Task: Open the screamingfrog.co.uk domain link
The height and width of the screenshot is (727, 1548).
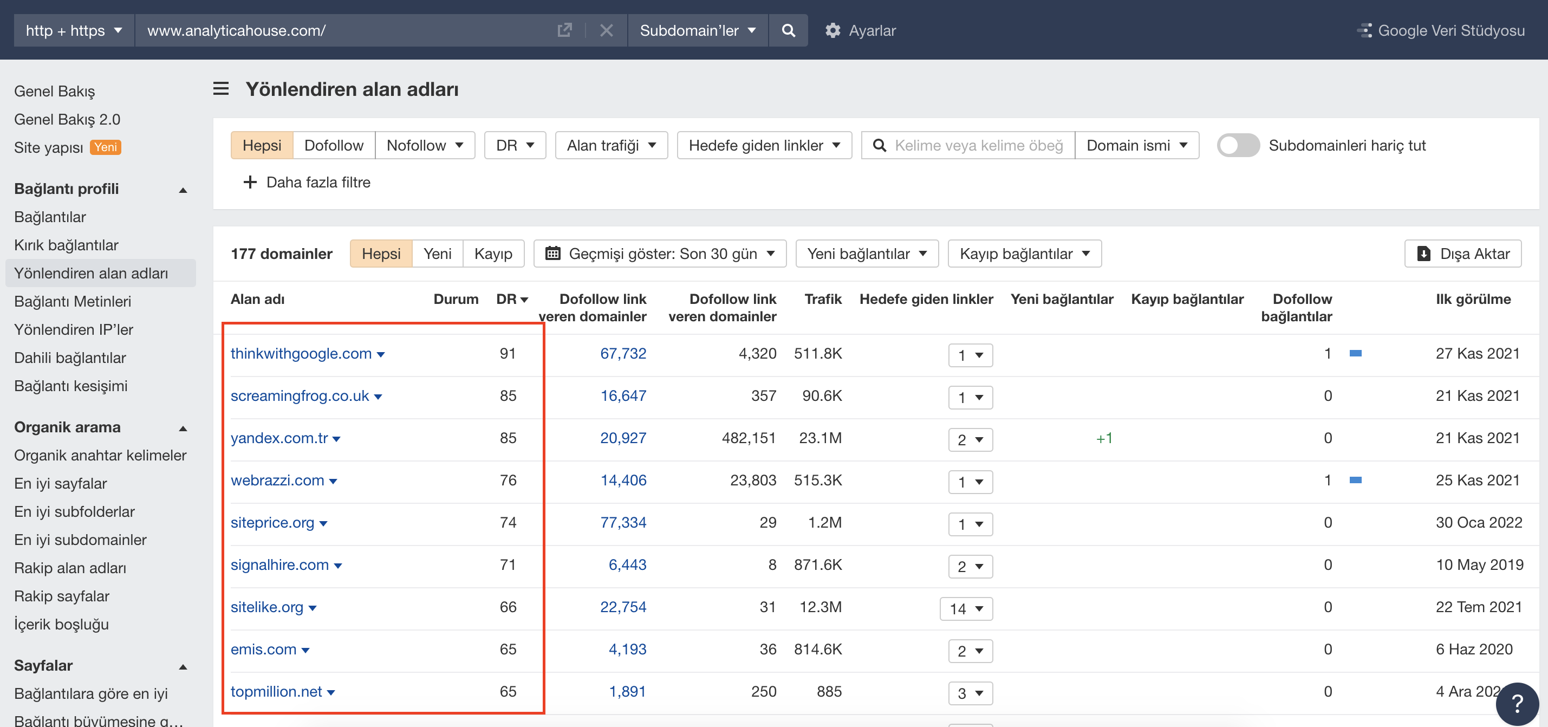Action: pos(300,395)
